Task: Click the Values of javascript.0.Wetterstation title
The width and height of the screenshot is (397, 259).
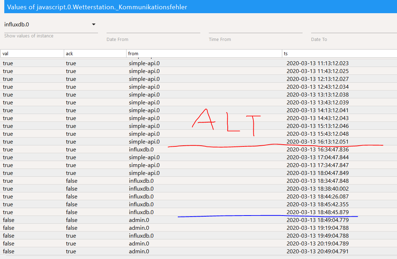Action: coord(97,7)
